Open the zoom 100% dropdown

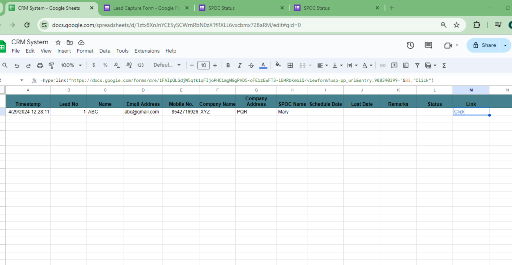click(x=71, y=65)
